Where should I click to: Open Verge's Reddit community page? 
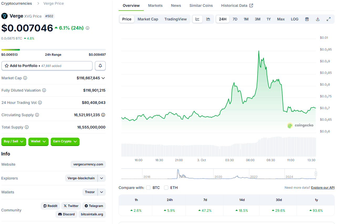(x=50, y=206)
